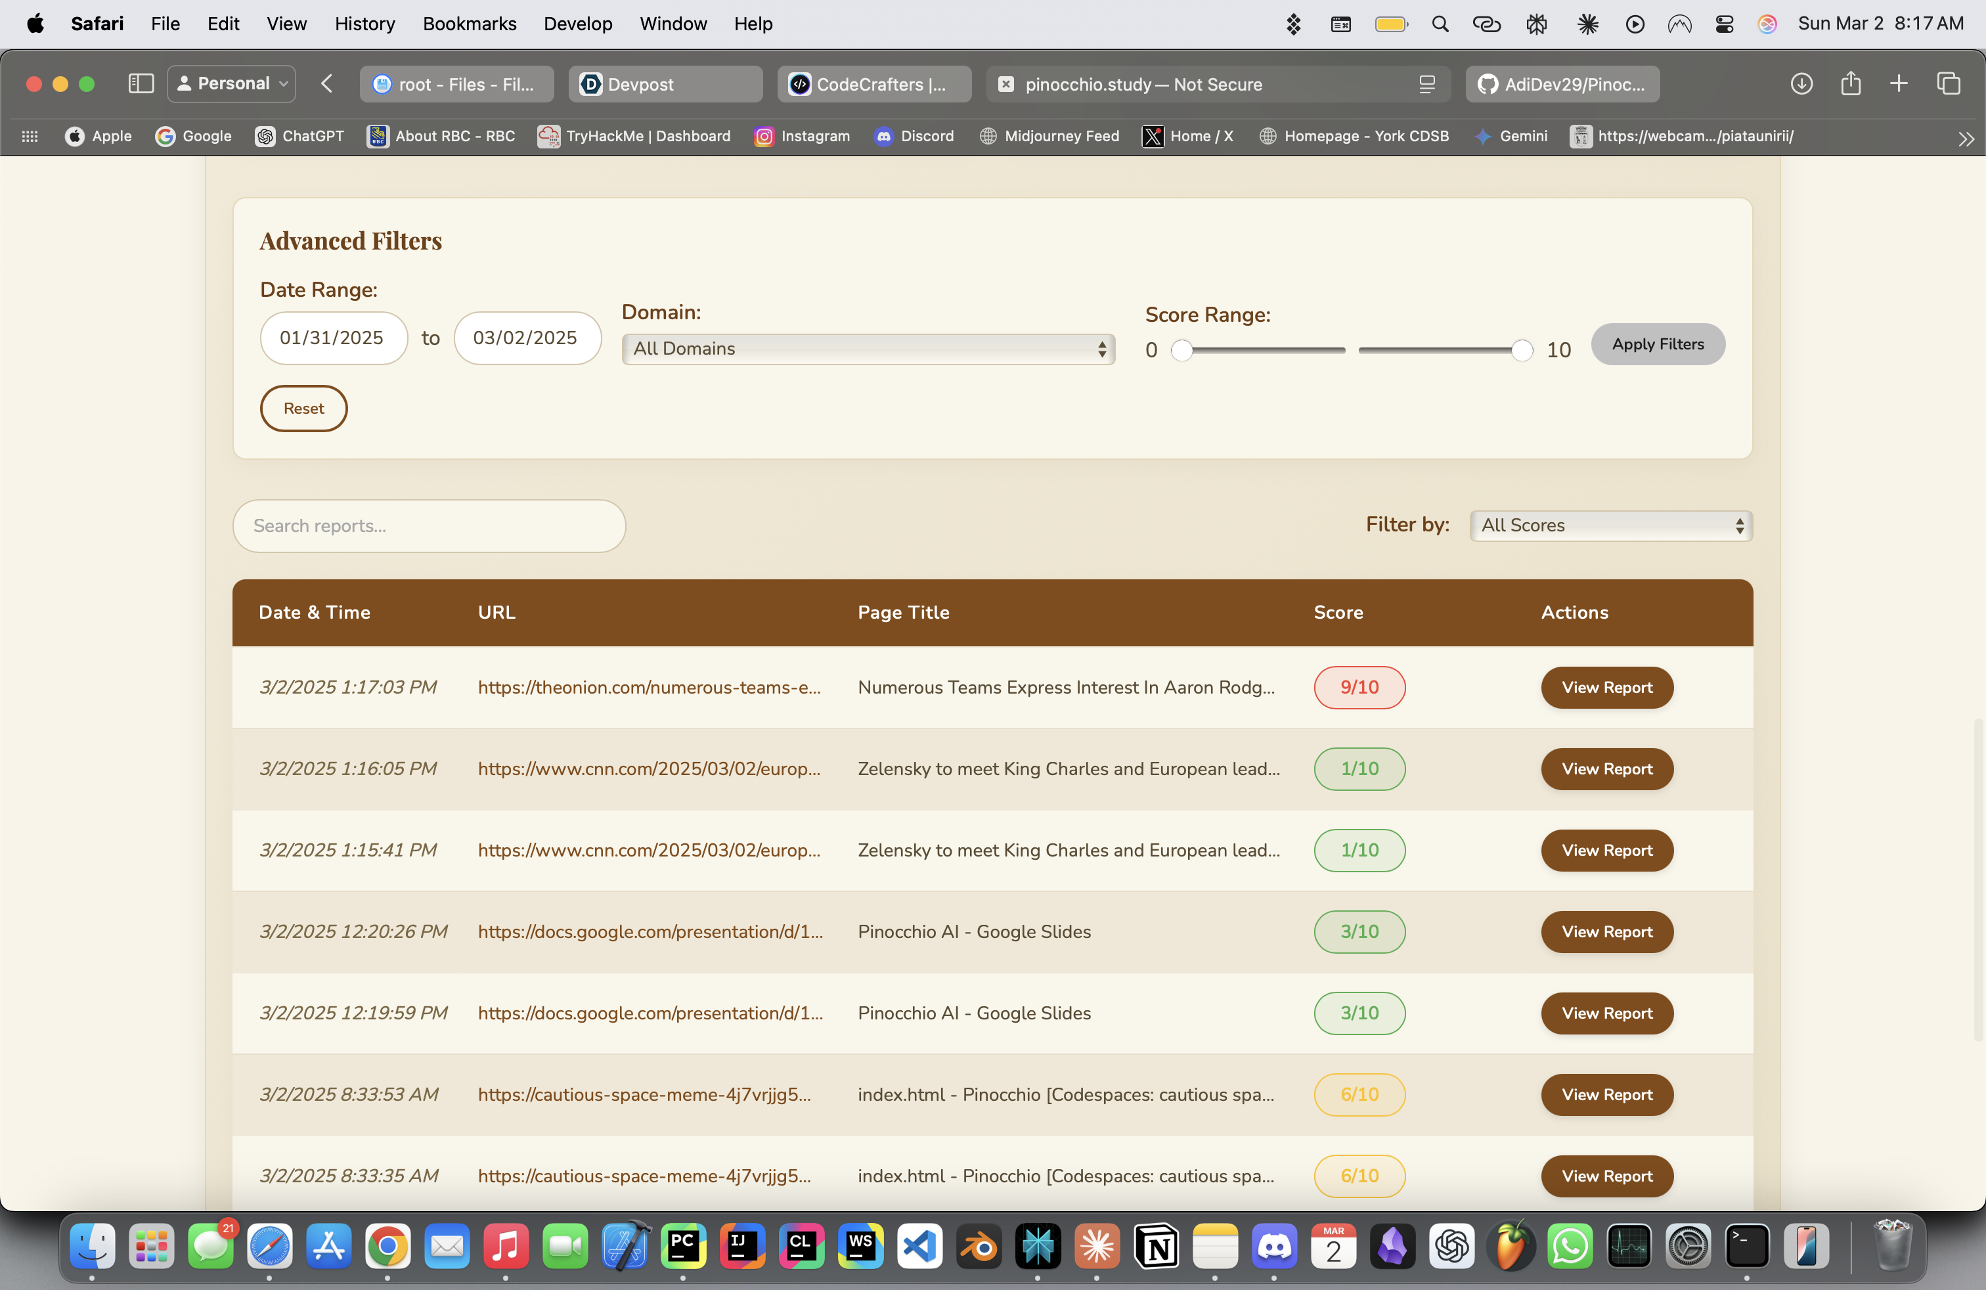This screenshot has height=1290, width=1986.
Task: Open Discord from the dock
Action: coord(1273,1247)
